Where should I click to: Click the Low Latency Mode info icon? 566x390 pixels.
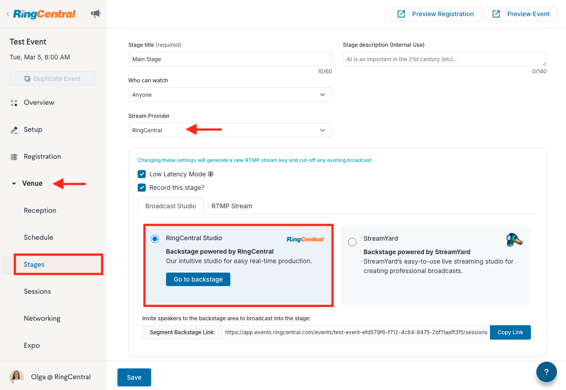[211, 174]
